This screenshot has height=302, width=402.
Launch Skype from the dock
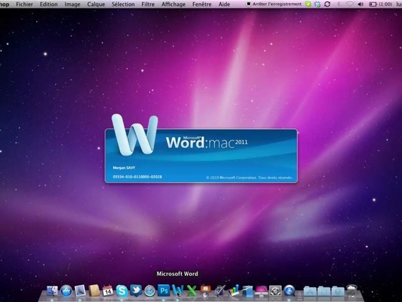point(122,291)
